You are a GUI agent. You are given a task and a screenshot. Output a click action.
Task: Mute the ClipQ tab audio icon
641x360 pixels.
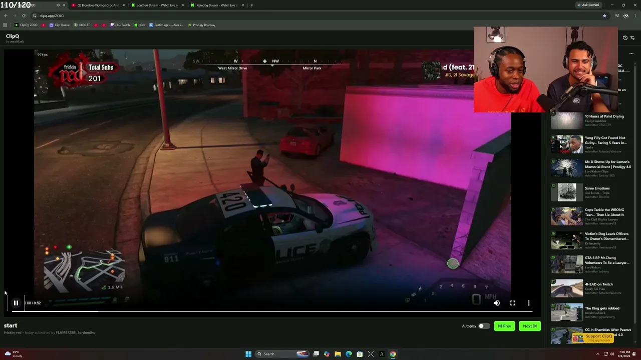click(x=58, y=5)
